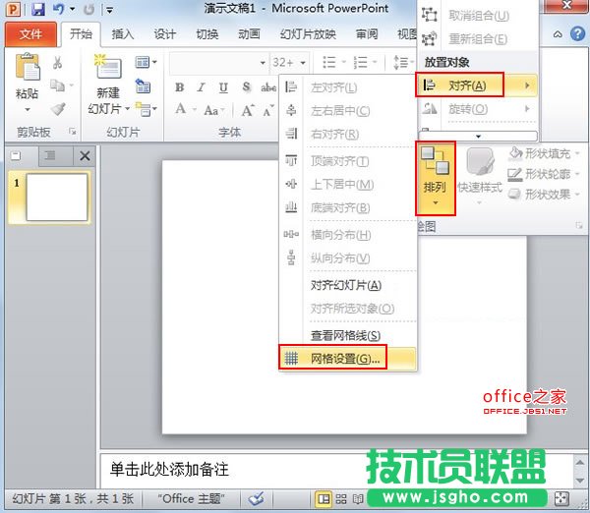
Task: Switch to the 插入 Insert tab
Action: 123,34
